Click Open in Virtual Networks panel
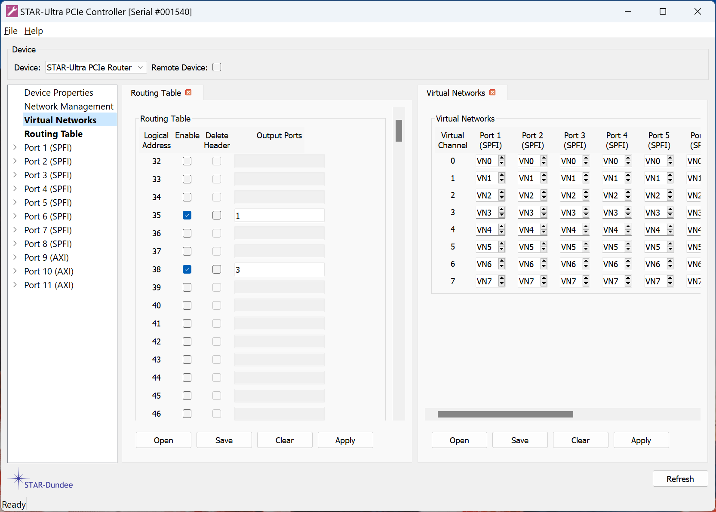The width and height of the screenshot is (716, 512). [459, 440]
